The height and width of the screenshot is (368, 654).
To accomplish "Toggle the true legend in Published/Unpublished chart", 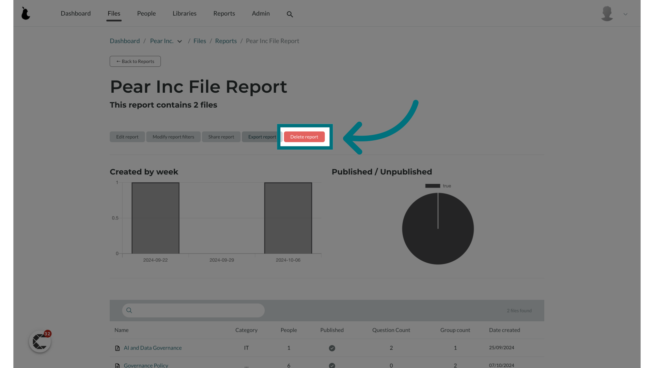I will (x=438, y=186).
